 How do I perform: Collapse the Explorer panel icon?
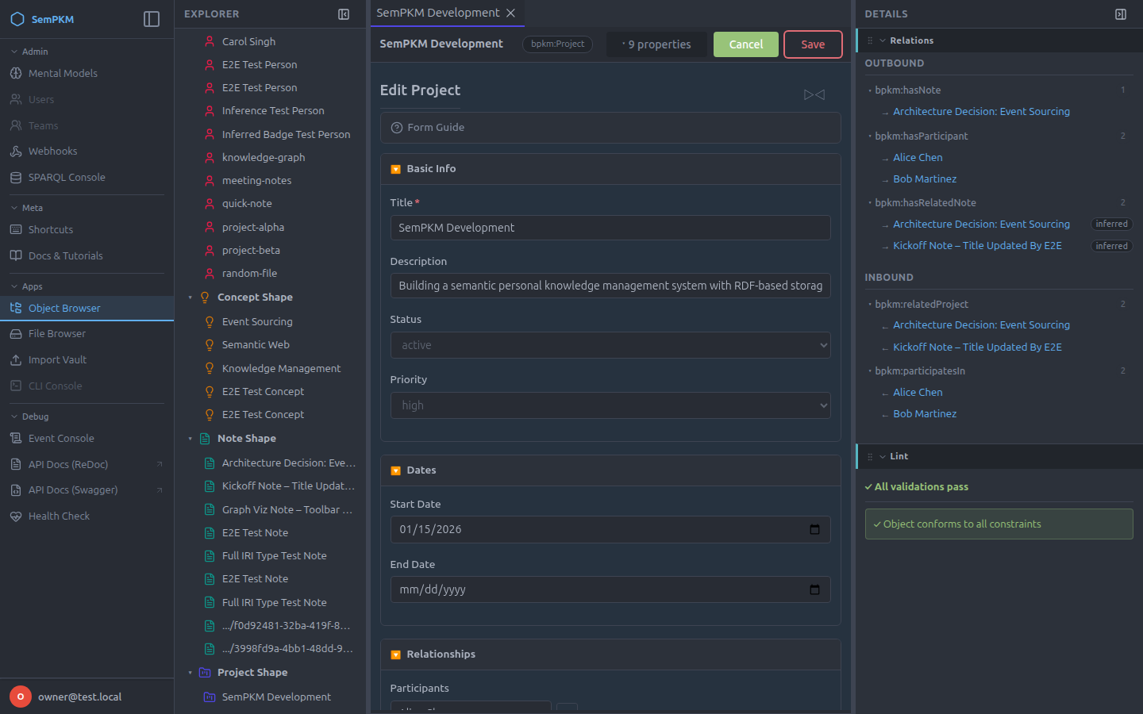click(x=344, y=14)
